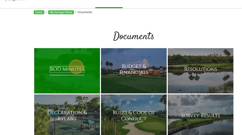Open the My Heritage Palms breadcrumb

click(61, 12)
